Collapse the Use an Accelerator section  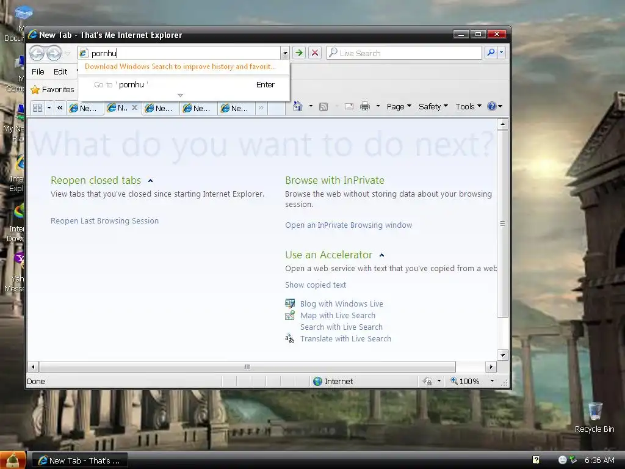click(381, 255)
